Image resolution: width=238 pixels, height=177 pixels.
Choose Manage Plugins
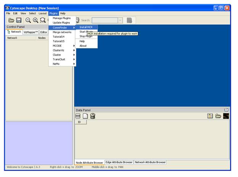pyautogui.click(x=62, y=18)
